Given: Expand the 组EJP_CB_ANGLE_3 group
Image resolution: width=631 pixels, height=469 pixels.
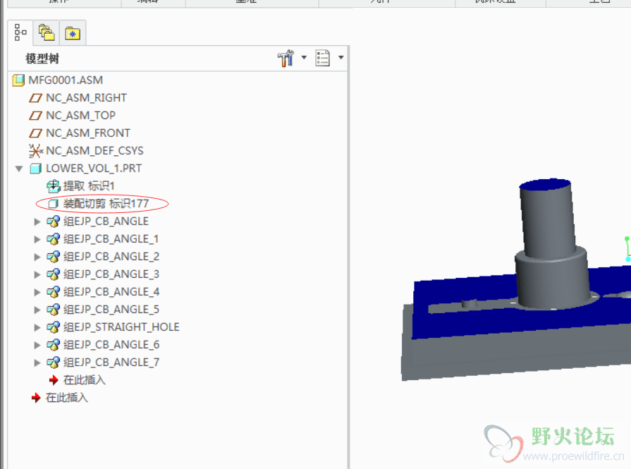Looking at the screenshot, I should [37, 274].
